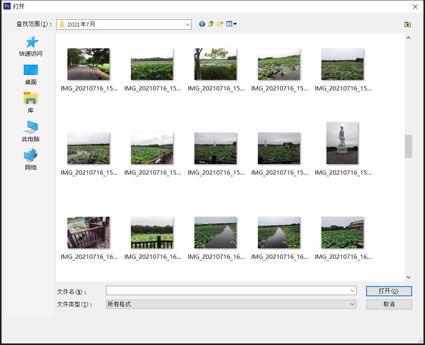Click the 取消 (Cancel) button
This screenshot has width=425, height=345.
(388, 304)
